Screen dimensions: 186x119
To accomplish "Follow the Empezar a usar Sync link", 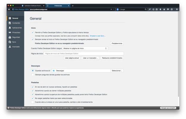I will 98,36.
